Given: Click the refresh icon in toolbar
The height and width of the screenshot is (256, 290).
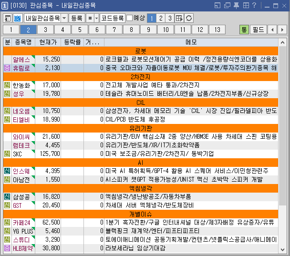Looking at the screenshot, I should click(189, 18).
